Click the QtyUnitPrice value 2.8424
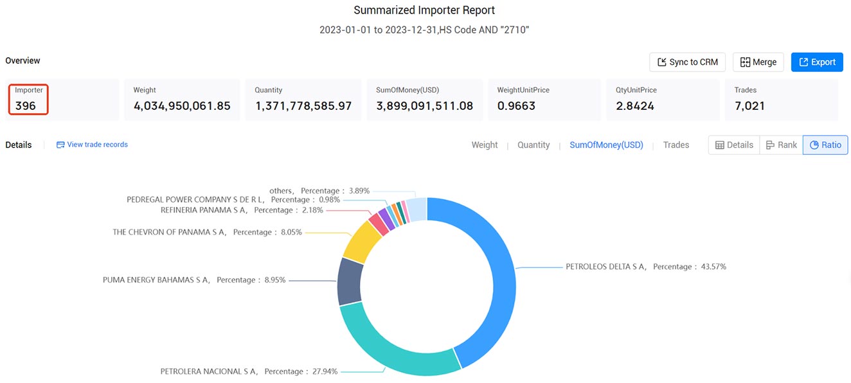This screenshot has height=383, width=851. [x=636, y=106]
